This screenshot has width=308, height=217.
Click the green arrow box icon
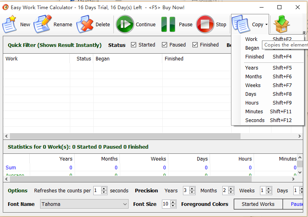[282, 24]
